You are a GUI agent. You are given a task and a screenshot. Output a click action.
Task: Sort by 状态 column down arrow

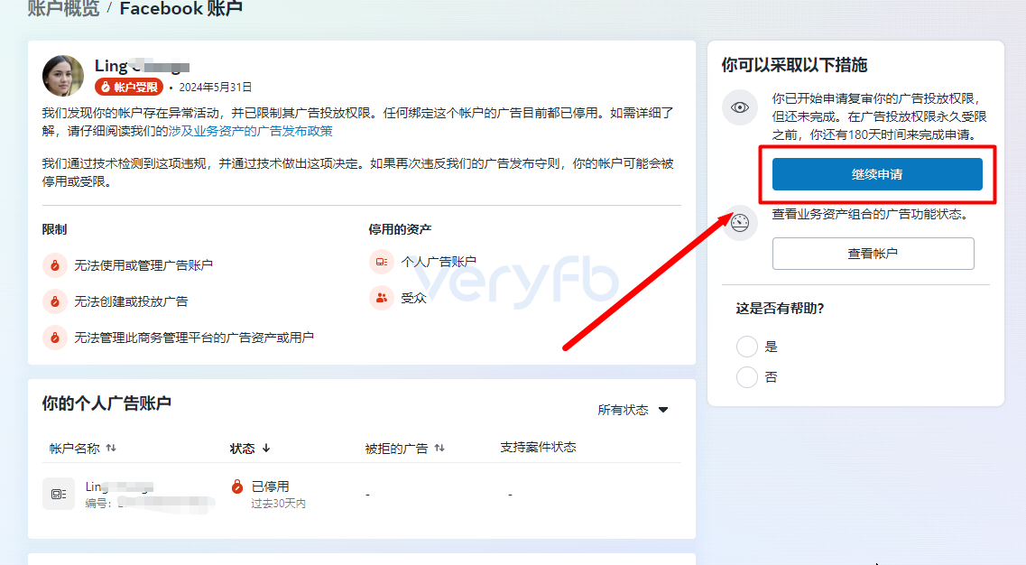click(266, 448)
